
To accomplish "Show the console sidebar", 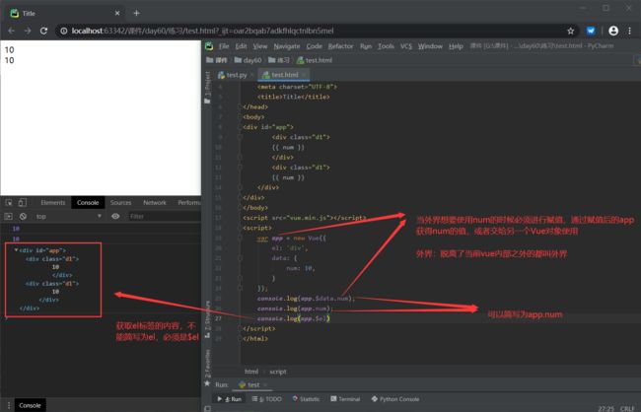I will click(x=8, y=216).
